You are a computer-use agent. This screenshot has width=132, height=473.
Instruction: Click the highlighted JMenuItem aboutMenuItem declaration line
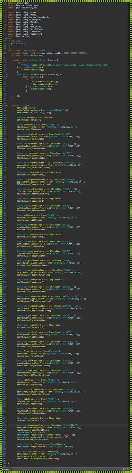[x=48, y=425]
